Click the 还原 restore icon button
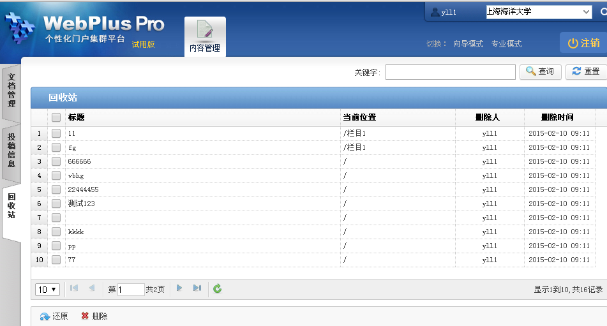The height and width of the screenshot is (326, 607). pyautogui.click(x=45, y=316)
